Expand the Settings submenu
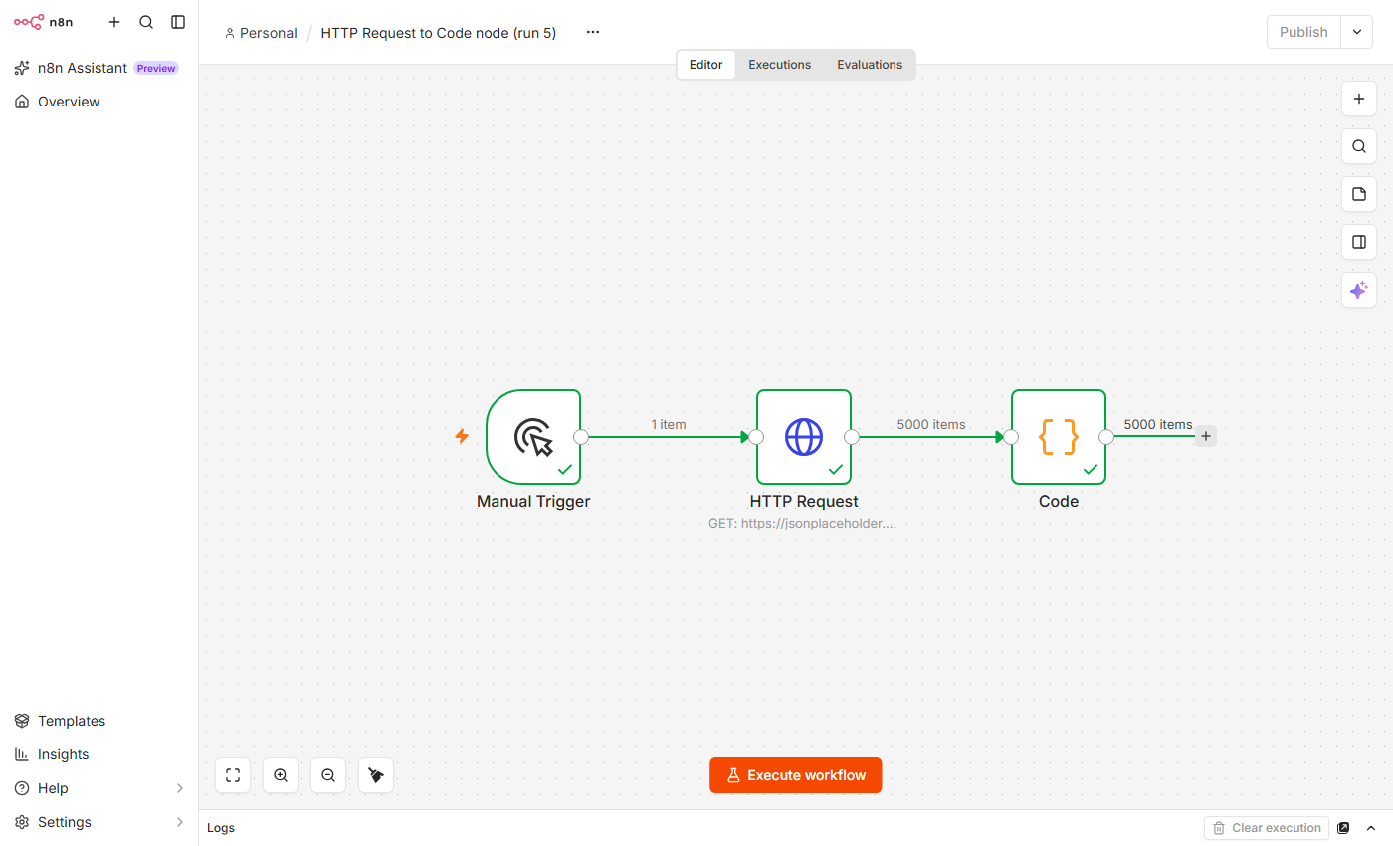This screenshot has height=846, width=1393. 99,822
